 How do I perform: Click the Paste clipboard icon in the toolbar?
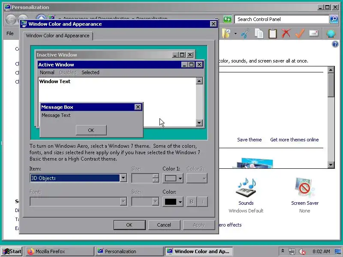(273, 33)
